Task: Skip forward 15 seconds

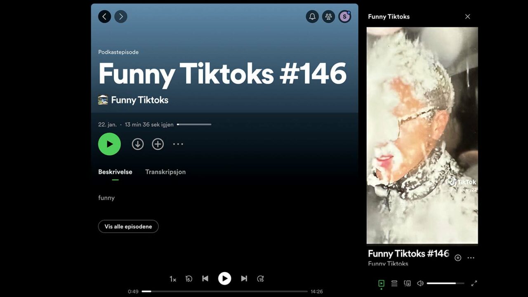Action: pos(260,279)
